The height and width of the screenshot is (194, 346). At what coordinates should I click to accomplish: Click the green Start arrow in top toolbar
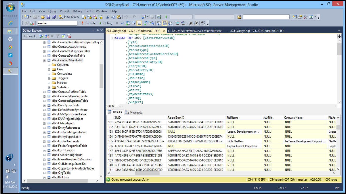(166, 17)
